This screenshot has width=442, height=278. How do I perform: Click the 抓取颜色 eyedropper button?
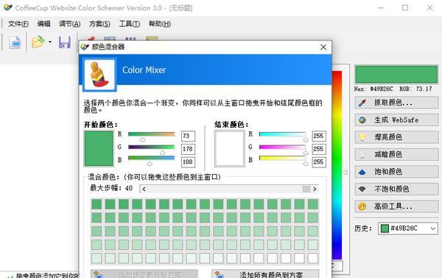(x=396, y=102)
